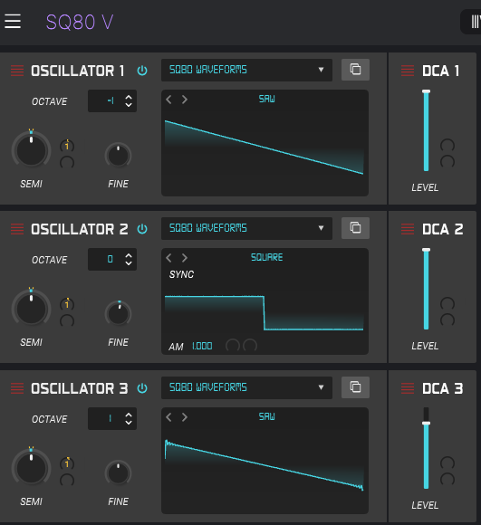This screenshot has height=525, width=481.
Task: Decrease Oscillator 3 octave with down arrow
Action: [129, 423]
